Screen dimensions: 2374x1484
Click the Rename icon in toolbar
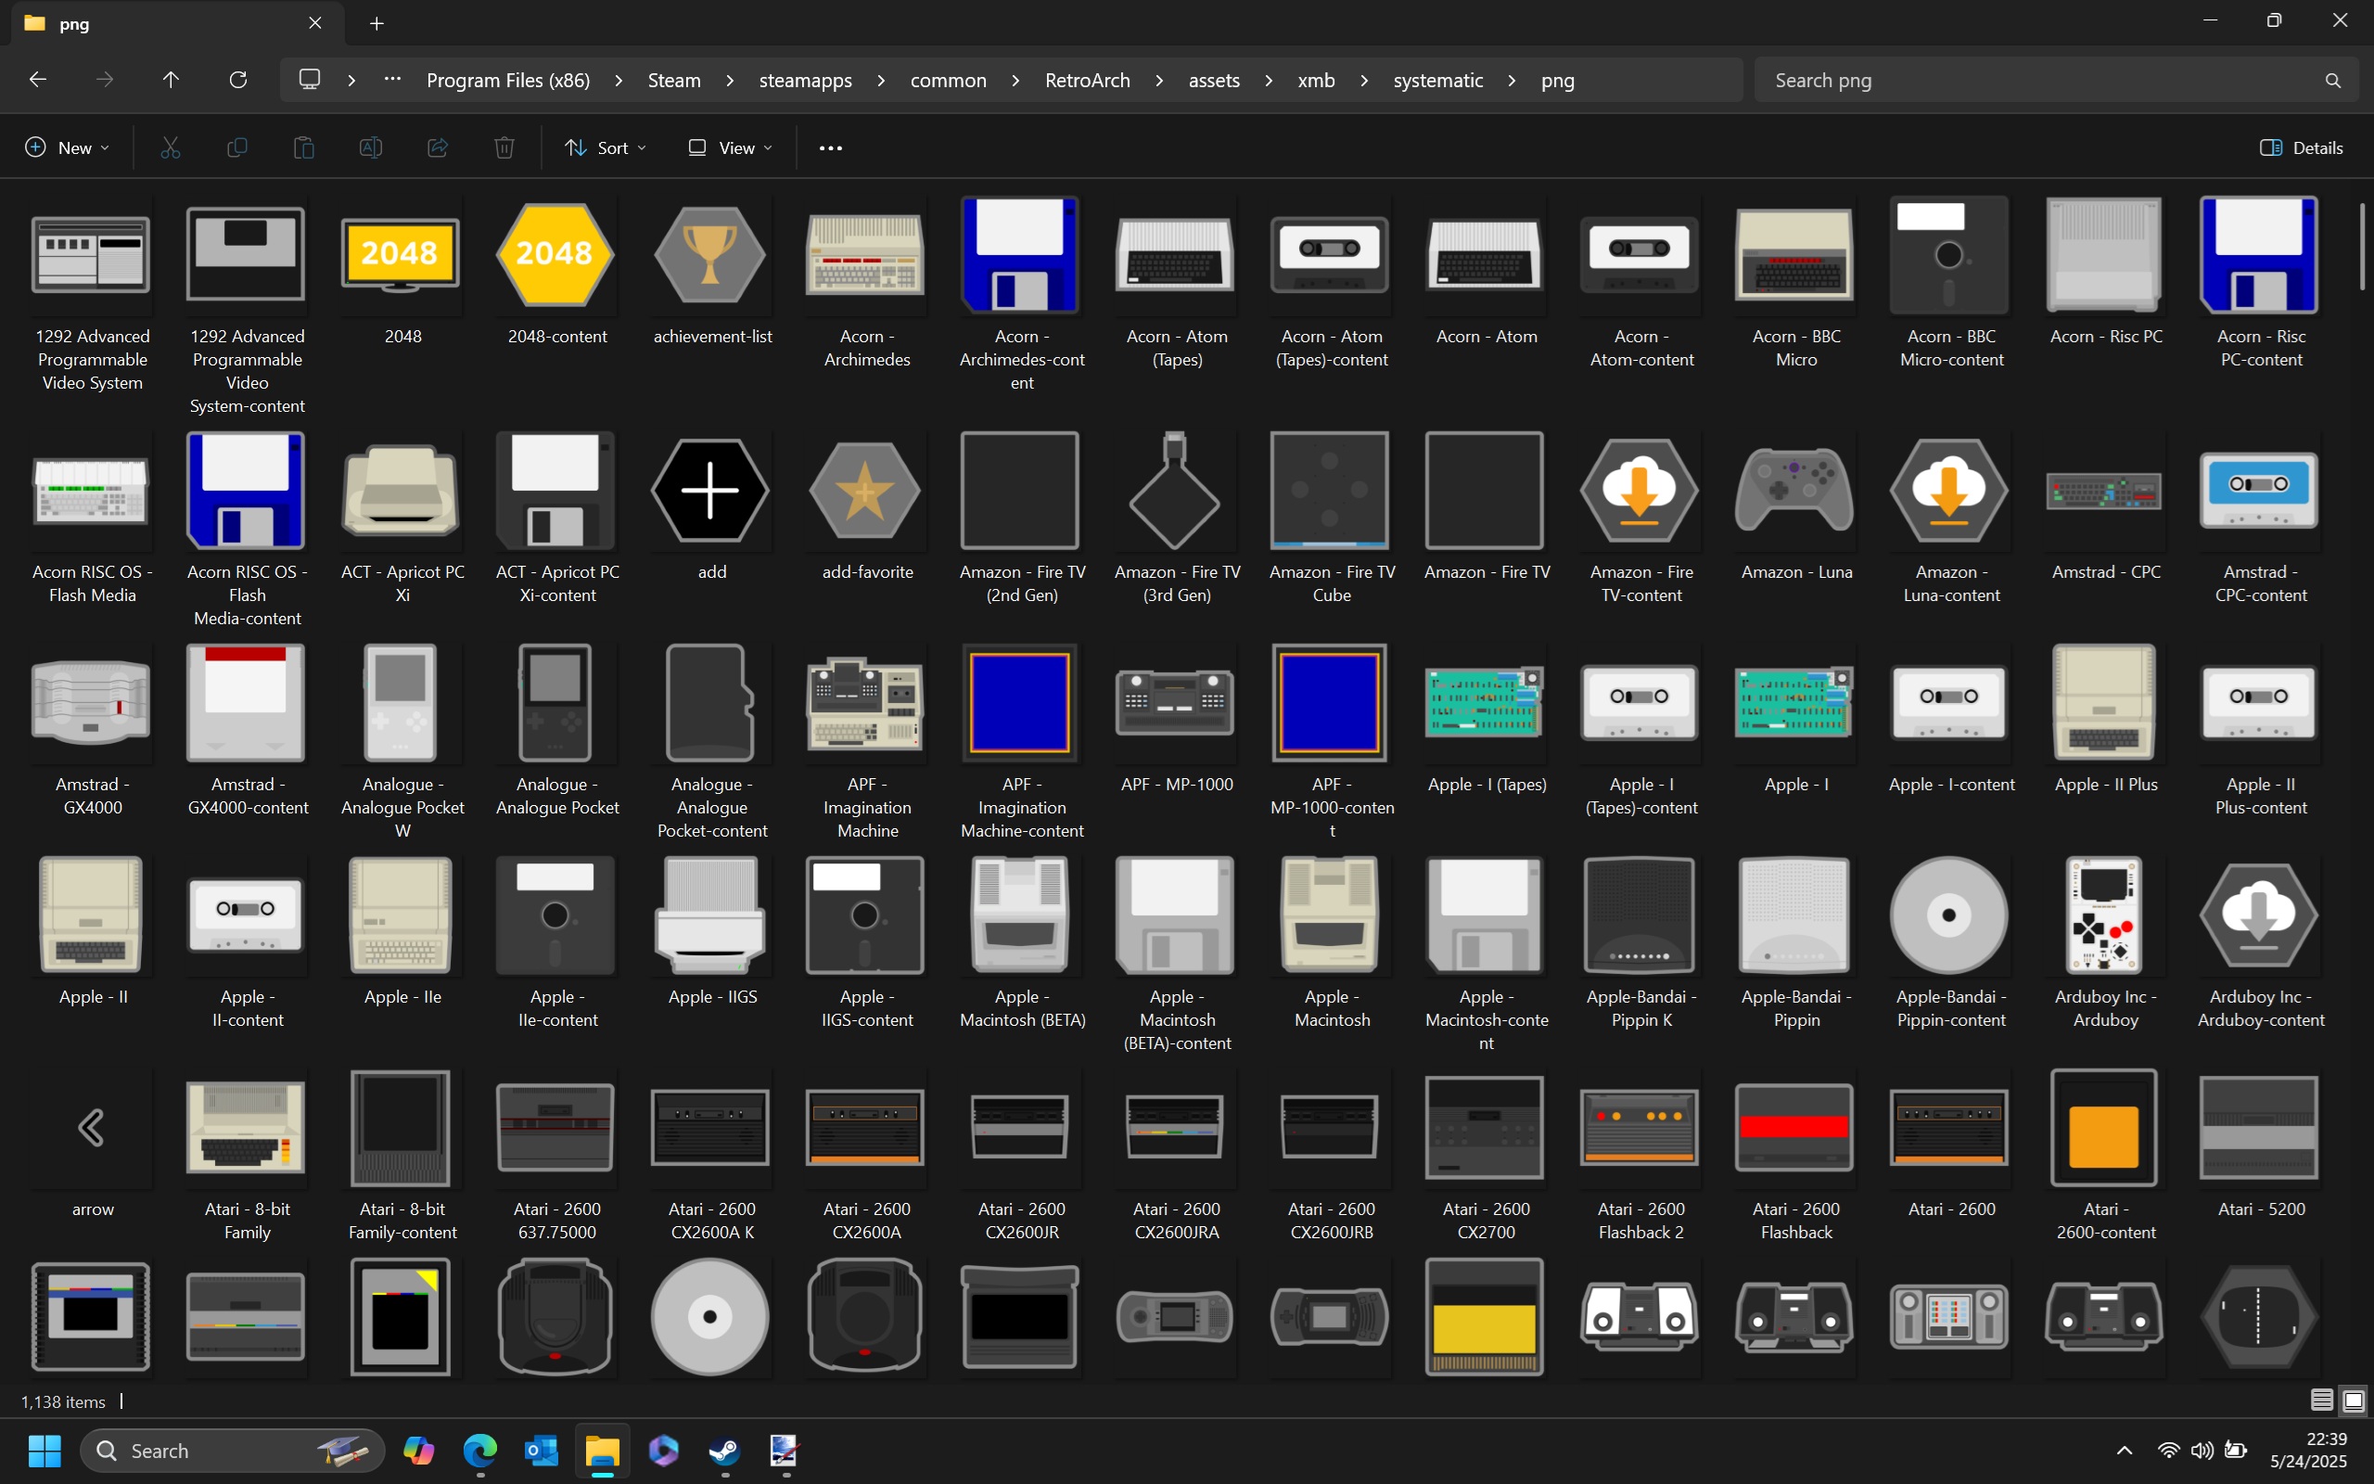coord(371,147)
